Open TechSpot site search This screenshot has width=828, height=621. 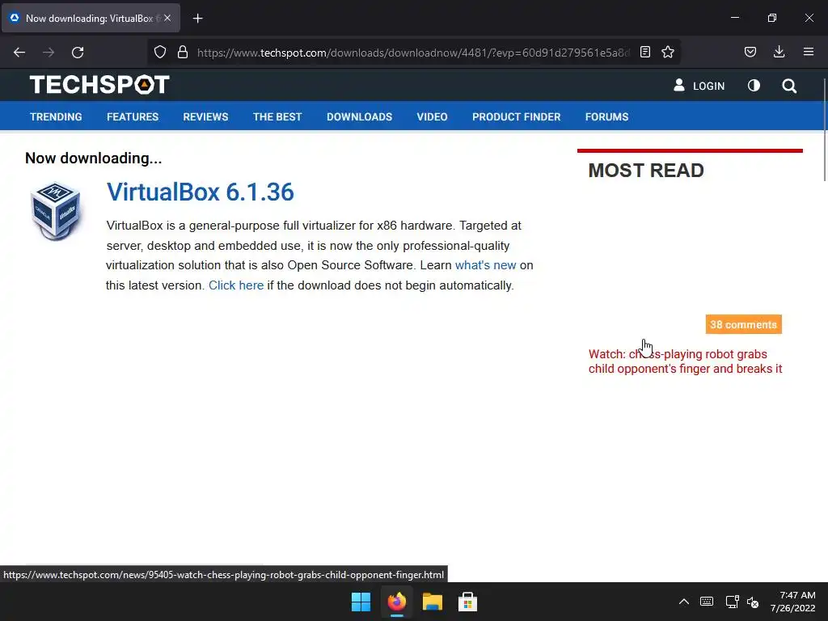point(789,86)
